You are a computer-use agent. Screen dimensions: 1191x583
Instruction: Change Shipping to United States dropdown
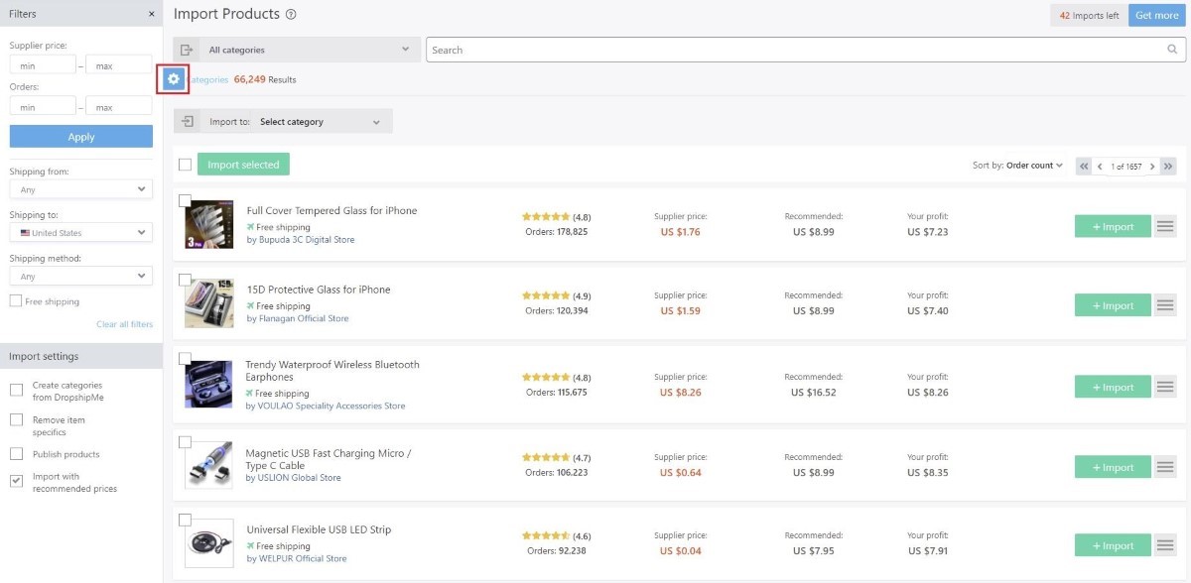(x=81, y=233)
